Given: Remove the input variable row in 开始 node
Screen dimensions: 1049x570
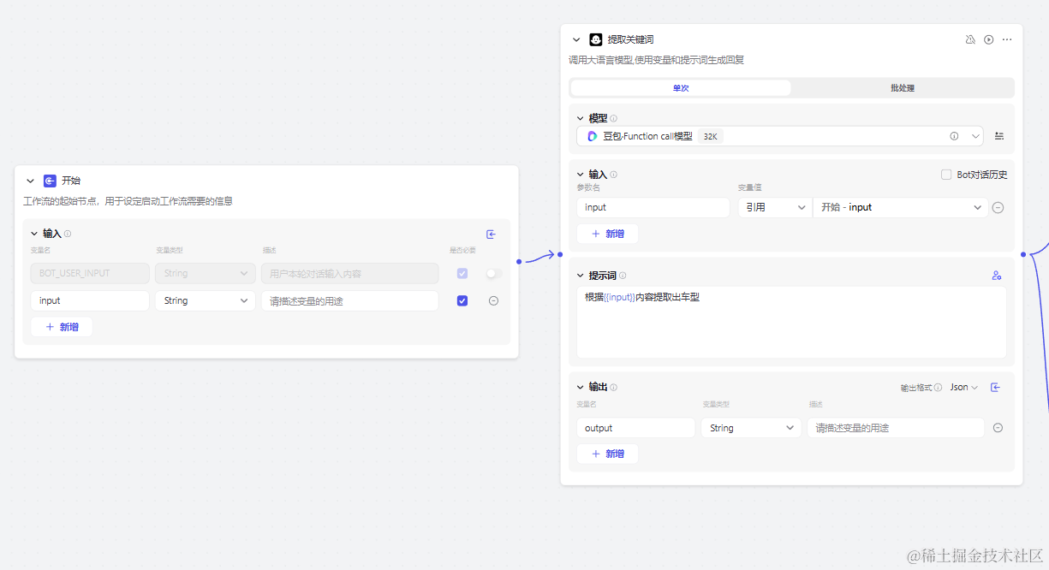Looking at the screenshot, I should tap(493, 300).
